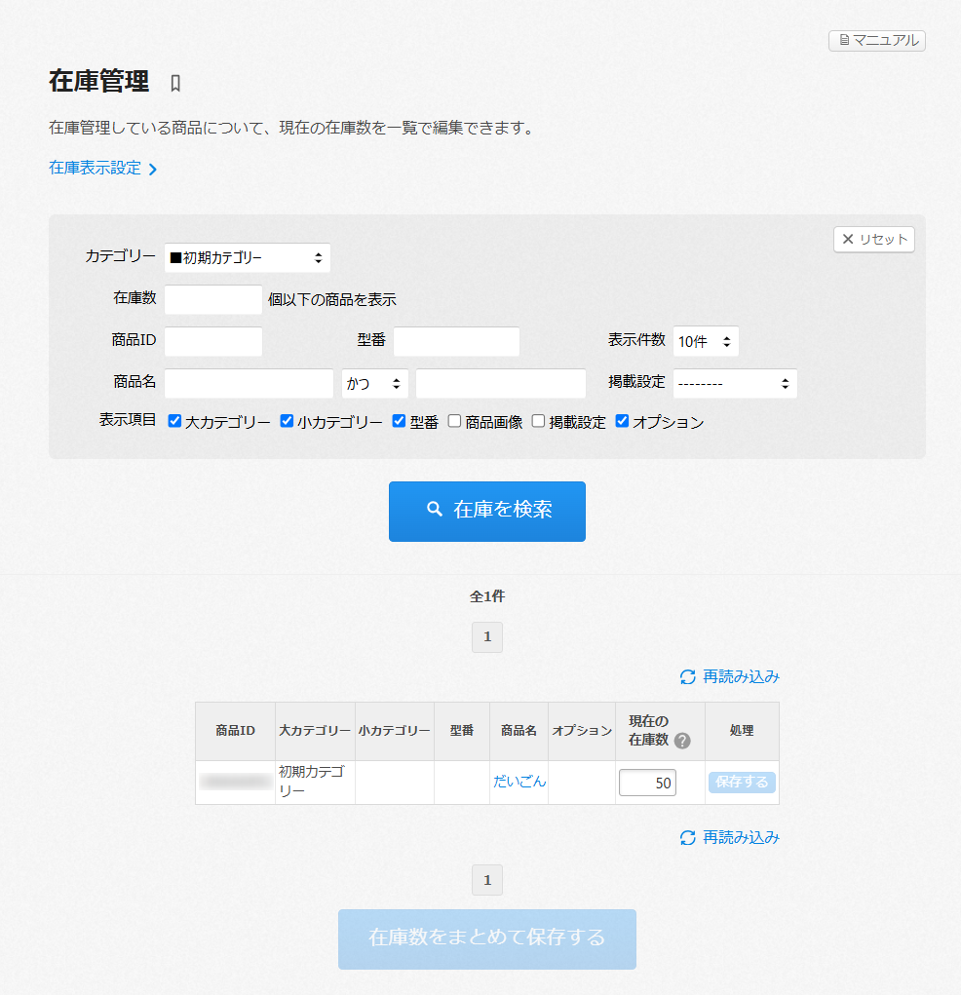Check the 掲載設定 display item checkbox
Image resolution: width=961 pixels, height=995 pixels.
538,422
